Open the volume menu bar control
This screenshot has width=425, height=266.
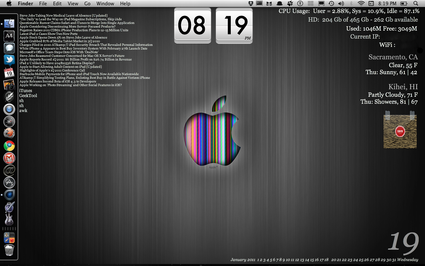341,3
